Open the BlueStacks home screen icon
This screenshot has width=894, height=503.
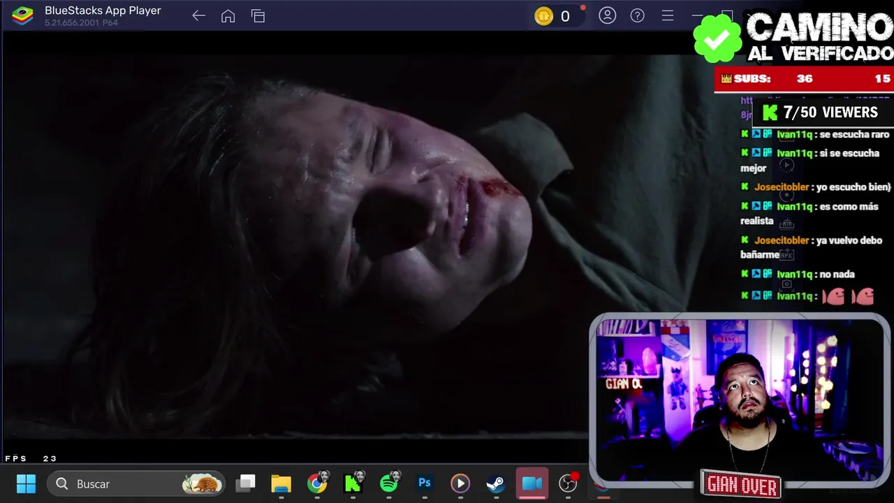click(x=228, y=16)
